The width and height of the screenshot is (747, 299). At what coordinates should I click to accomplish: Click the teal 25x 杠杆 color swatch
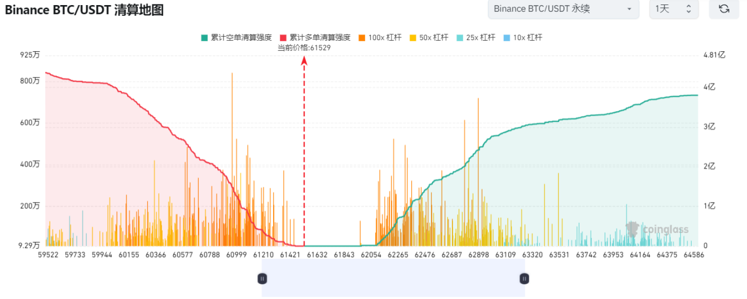(x=459, y=38)
